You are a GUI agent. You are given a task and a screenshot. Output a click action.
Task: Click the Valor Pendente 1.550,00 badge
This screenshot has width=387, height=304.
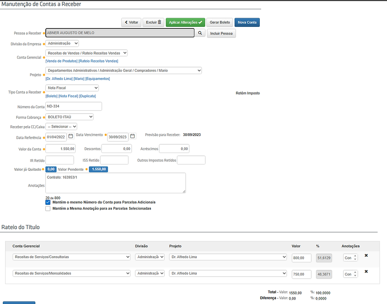pos(98,169)
